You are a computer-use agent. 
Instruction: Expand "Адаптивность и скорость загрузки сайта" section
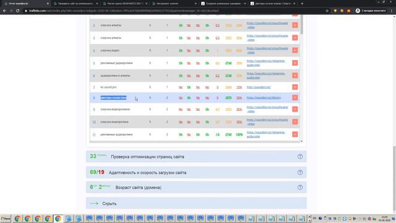[x=196, y=172]
